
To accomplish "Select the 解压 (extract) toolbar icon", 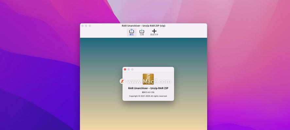I will point(131,32).
